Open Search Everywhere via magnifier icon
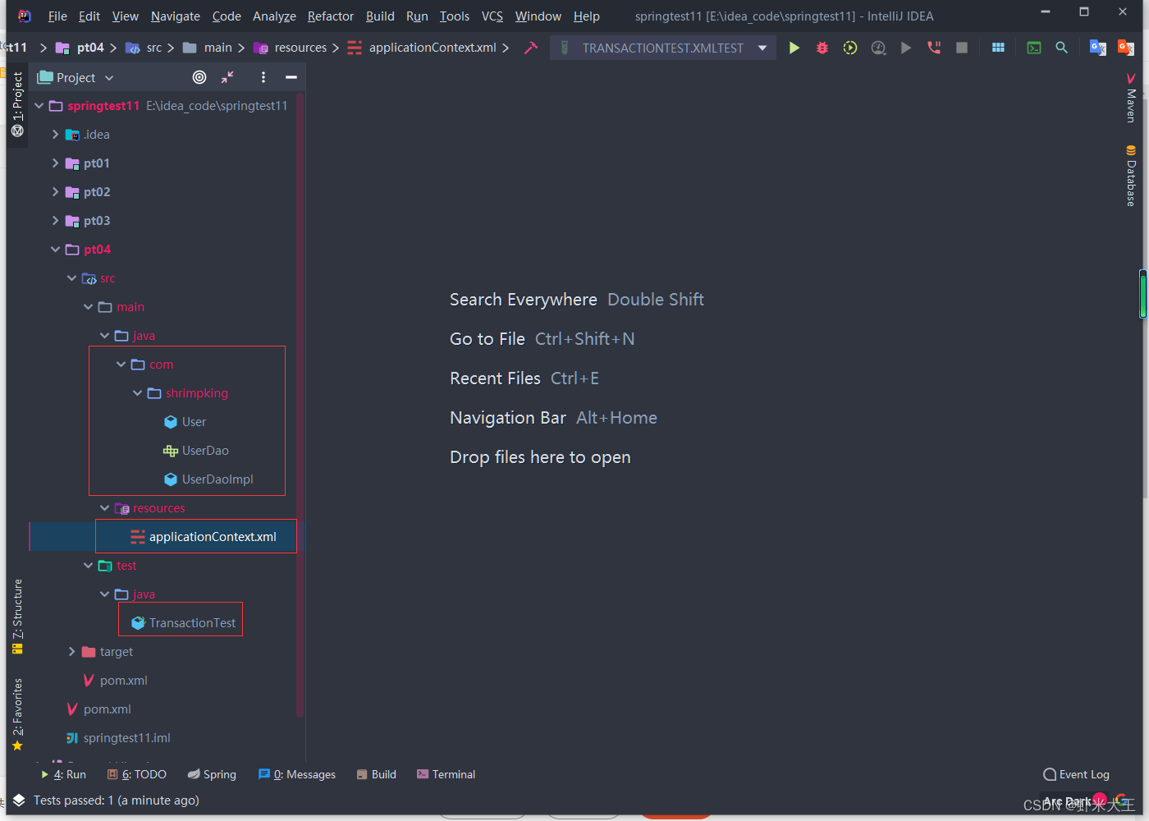This screenshot has width=1149, height=821. (1061, 47)
